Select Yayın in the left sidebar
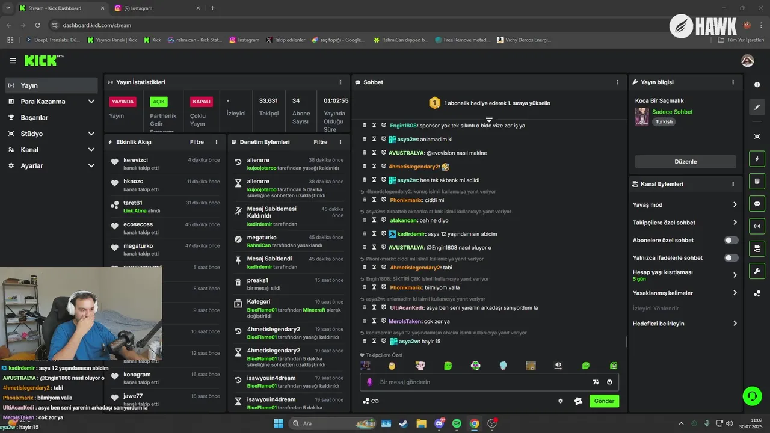 pos(51,85)
